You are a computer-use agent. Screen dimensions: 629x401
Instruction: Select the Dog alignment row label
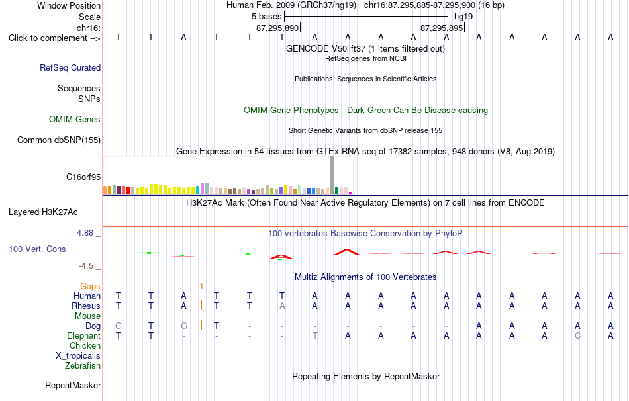[x=93, y=326]
